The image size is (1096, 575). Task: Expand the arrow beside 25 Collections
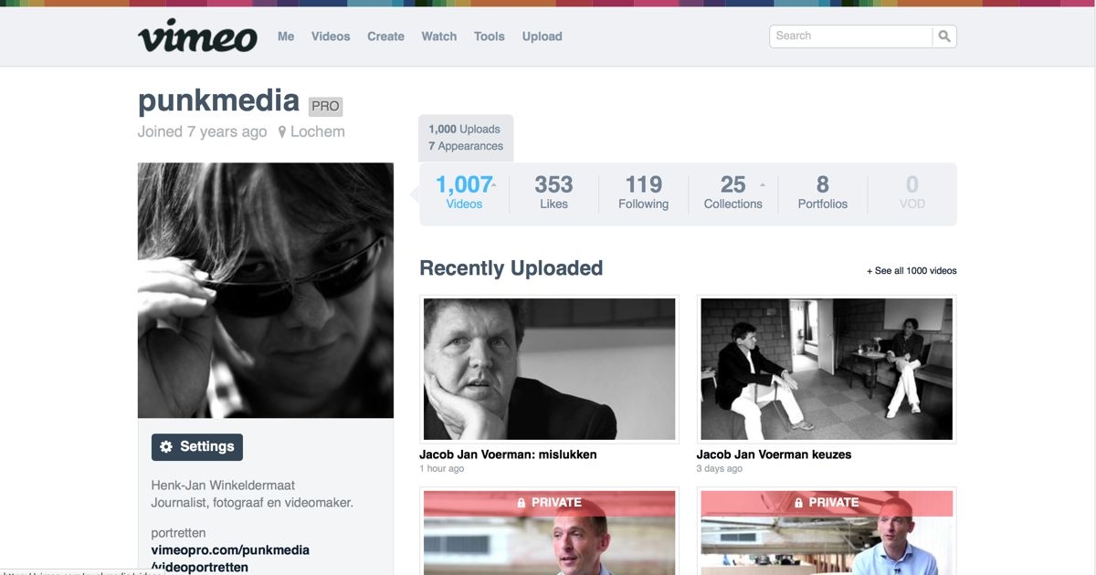tap(763, 185)
